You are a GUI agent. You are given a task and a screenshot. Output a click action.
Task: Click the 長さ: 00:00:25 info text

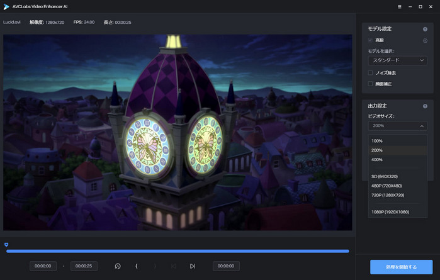click(x=117, y=22)
